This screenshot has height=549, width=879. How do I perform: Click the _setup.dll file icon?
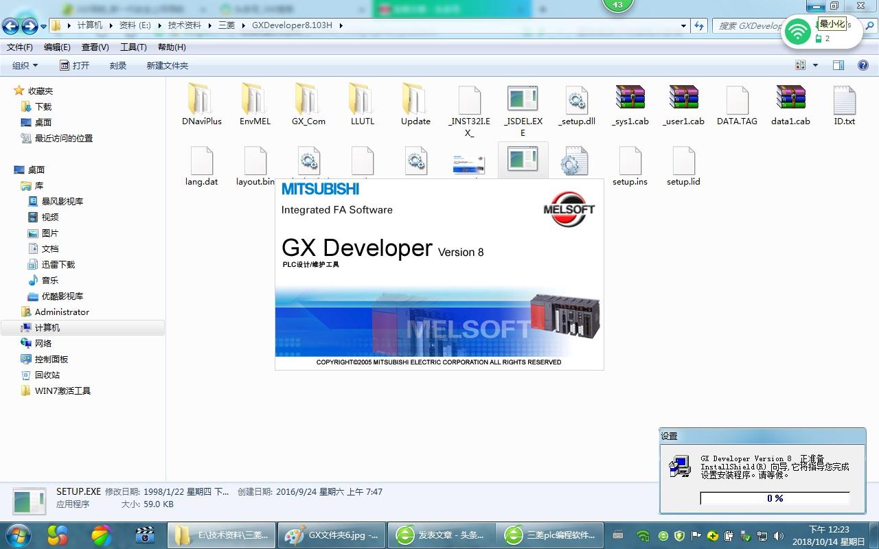576,101
